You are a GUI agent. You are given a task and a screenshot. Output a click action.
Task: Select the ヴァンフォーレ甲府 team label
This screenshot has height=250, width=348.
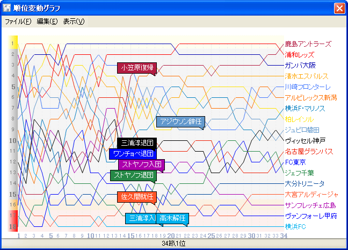tap(311, 216)
